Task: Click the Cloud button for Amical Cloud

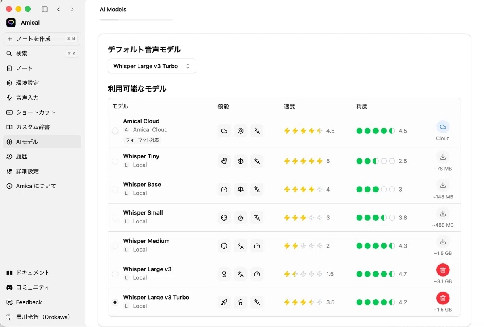Action: click(x=443, y=127)
